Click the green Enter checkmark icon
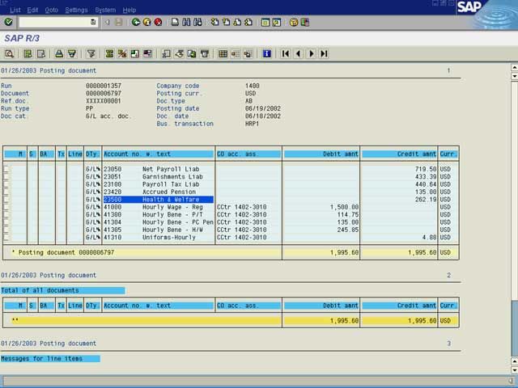Screen dimensions: 518x388 coord(8,22)
